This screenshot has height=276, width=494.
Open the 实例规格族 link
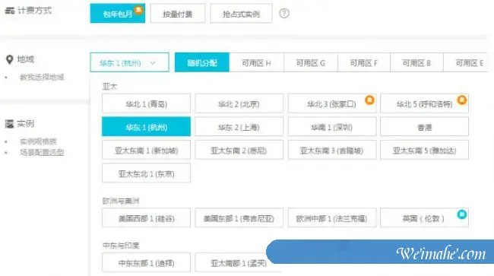coord(38,141)
